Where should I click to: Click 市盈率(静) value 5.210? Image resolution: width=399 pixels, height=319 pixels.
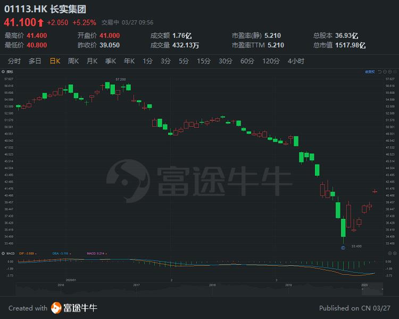click(273, 36)
